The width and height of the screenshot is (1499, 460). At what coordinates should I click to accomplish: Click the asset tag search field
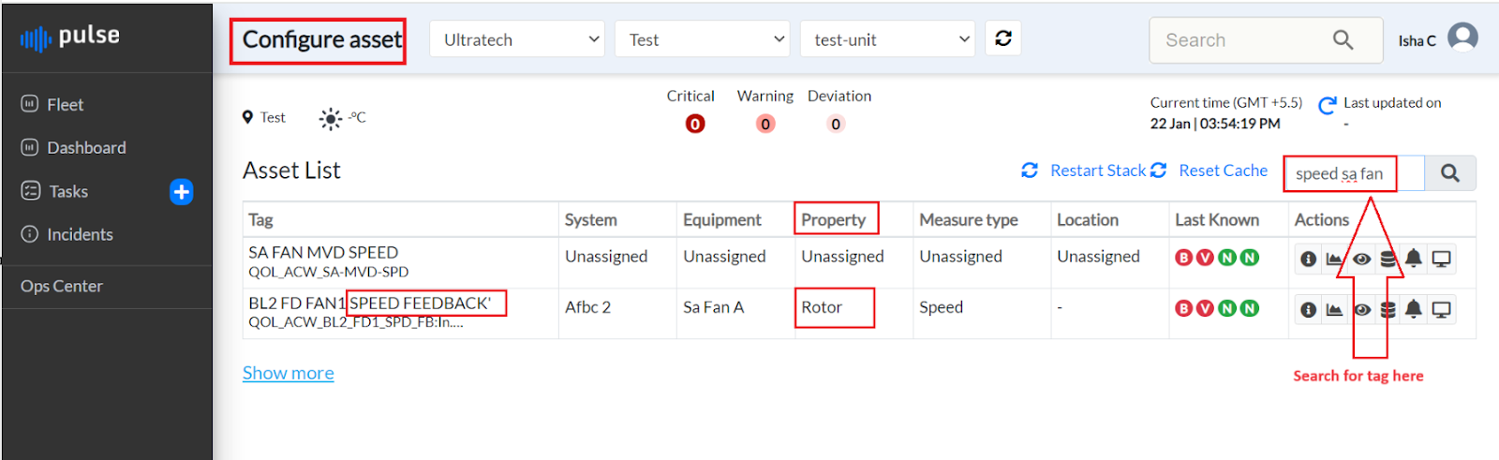point(1354,173)
